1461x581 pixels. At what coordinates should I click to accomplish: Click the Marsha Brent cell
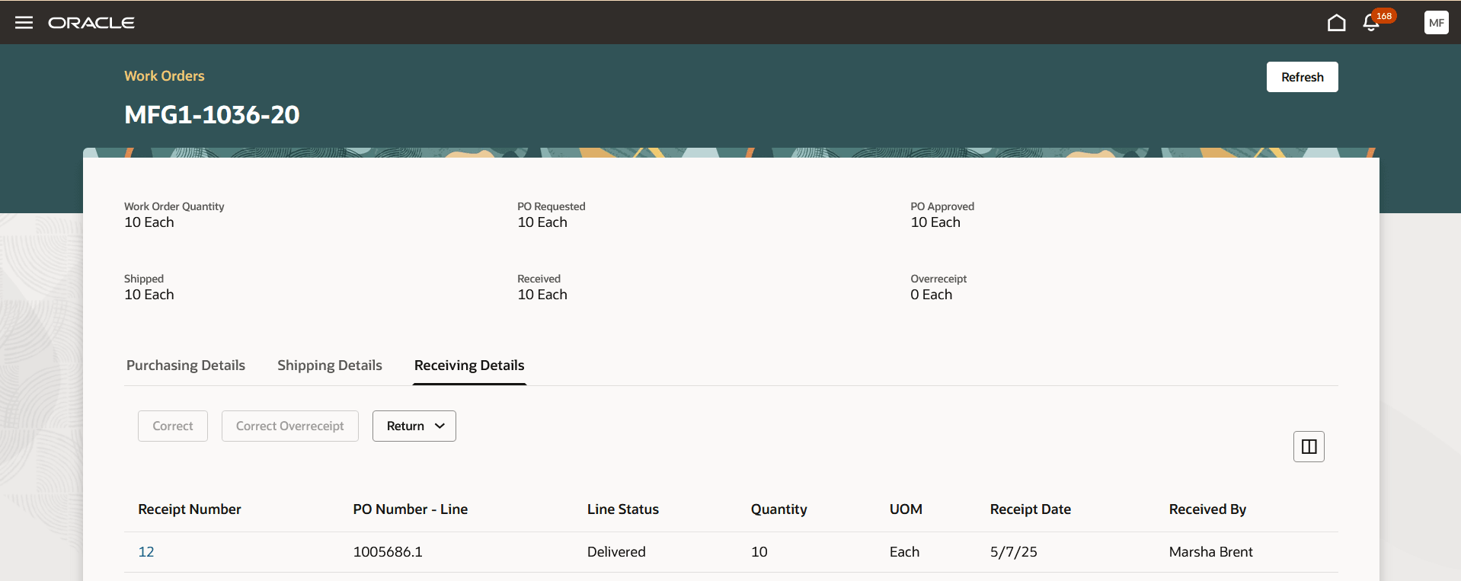click(1211, 552)
